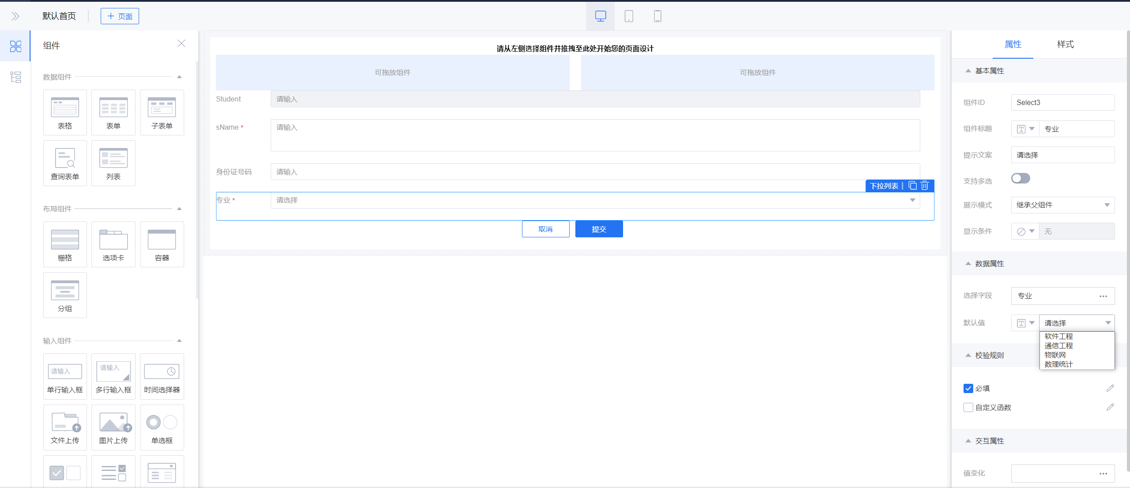Toggle the 支持多选 multi-select switch
Viewport: 1130px width, 491px height.
point(1020,178)
